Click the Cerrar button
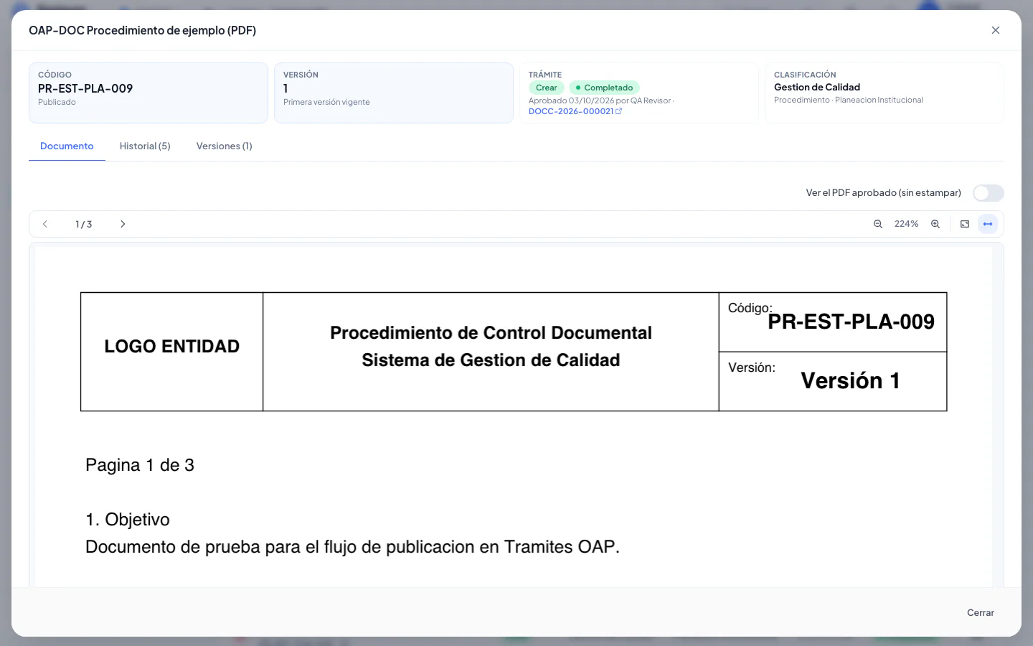This screenshot has width=1033, height=646. [x=980, y=612]
